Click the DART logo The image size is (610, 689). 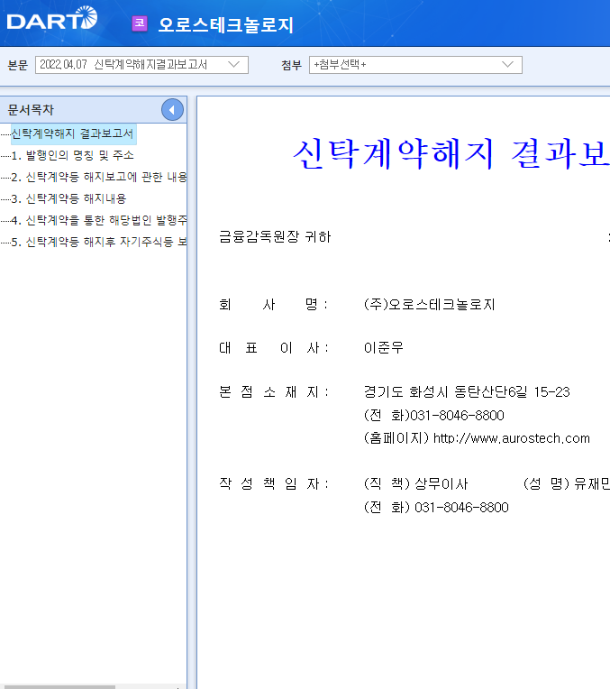pos(52,18)
